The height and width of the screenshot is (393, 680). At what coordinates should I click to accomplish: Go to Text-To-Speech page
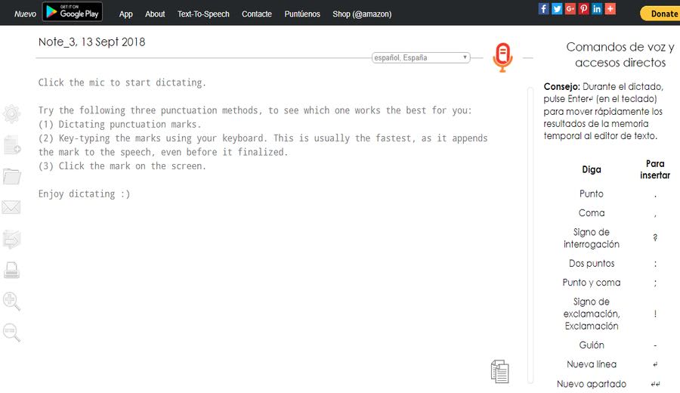pyautogui.click(x=203, y=14)
